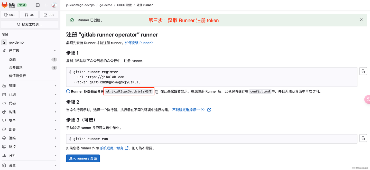Open 如何安装 Runner? link
Viewport: 370px width, 170px height.
pyautogui.click(x=139, y=43)
